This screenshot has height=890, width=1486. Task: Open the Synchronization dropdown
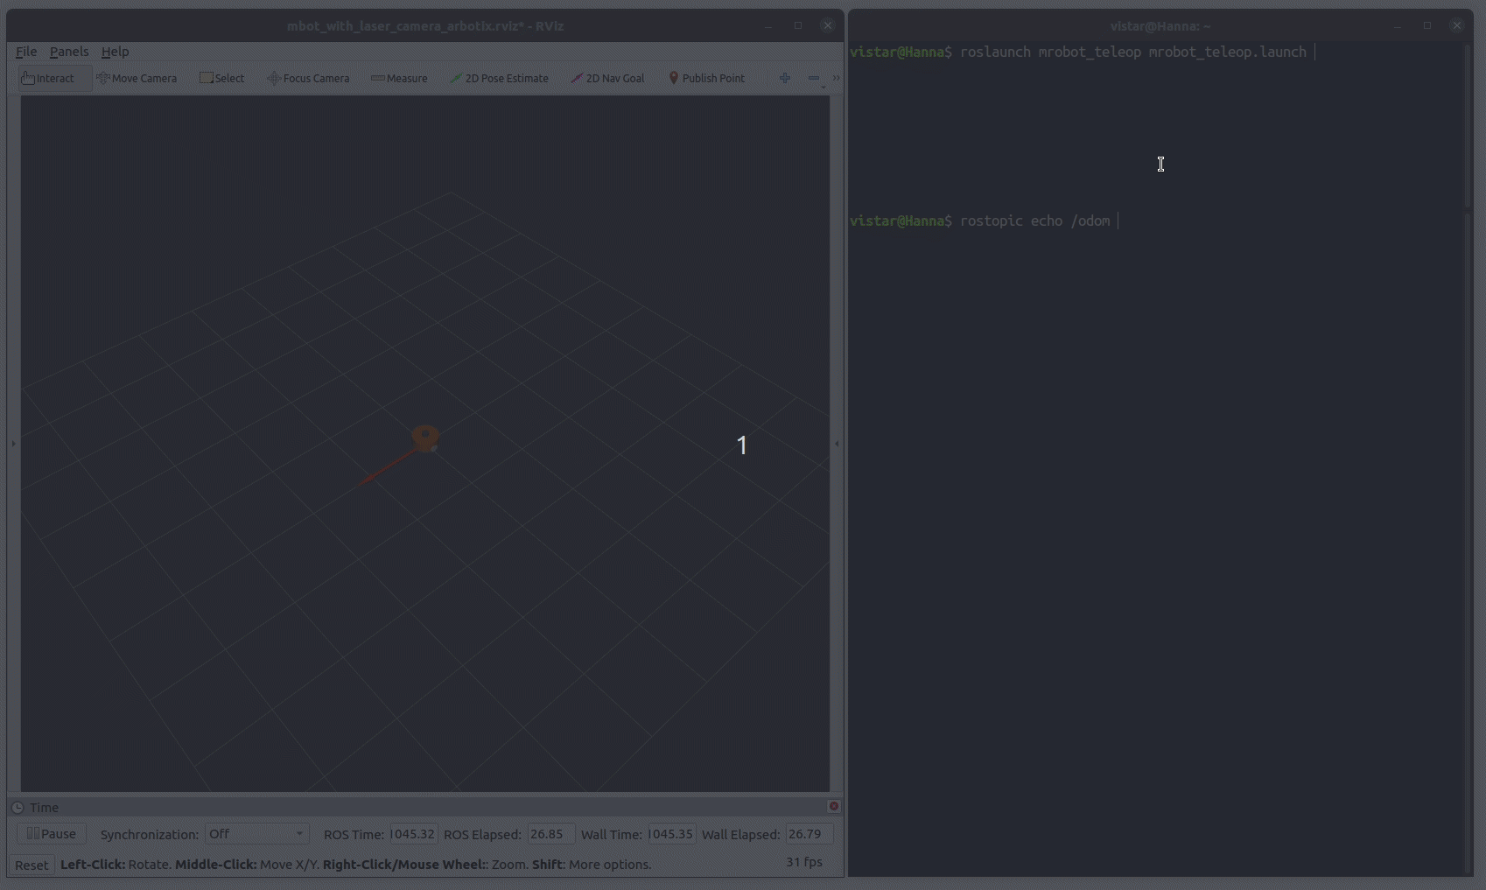coord(256,834)
